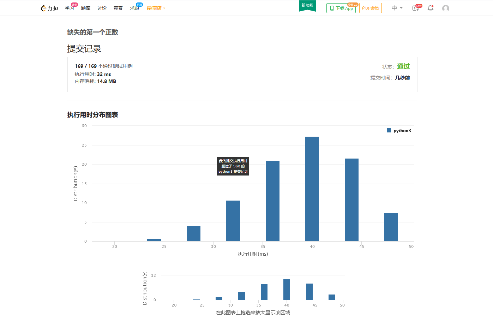Click the 169 / 169 个通过测试用例 text
The image size is (493, 327).
[x=104, y=66]
